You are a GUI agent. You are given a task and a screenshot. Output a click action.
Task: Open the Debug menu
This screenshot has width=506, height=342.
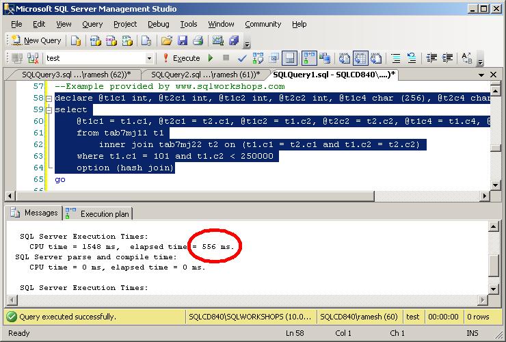(x=159, y=24)
